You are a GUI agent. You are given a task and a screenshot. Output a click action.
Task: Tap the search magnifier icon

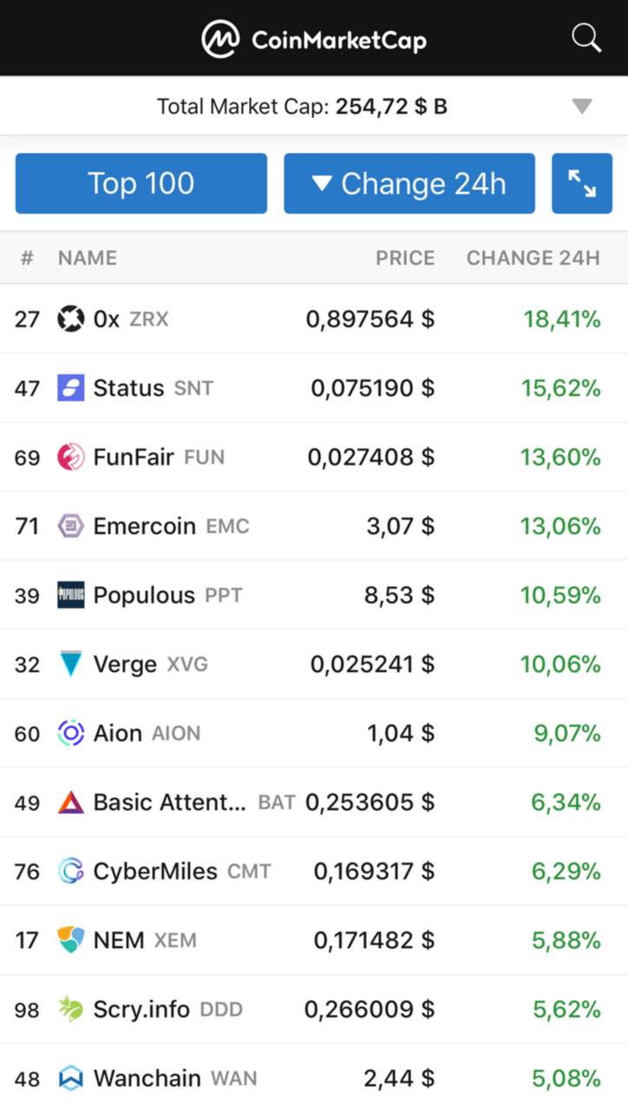[x=586, y=38]
